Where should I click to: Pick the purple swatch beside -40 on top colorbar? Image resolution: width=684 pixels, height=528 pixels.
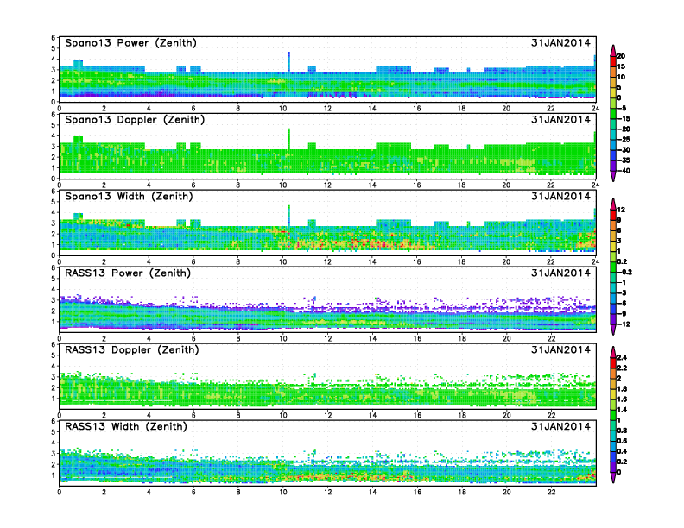pos(613,166)
